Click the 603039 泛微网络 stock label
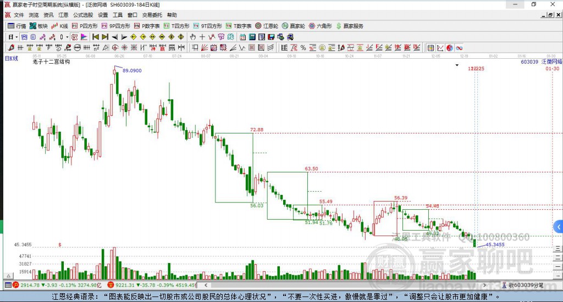Viewport: 563px width, 302px height. point(542,61)
